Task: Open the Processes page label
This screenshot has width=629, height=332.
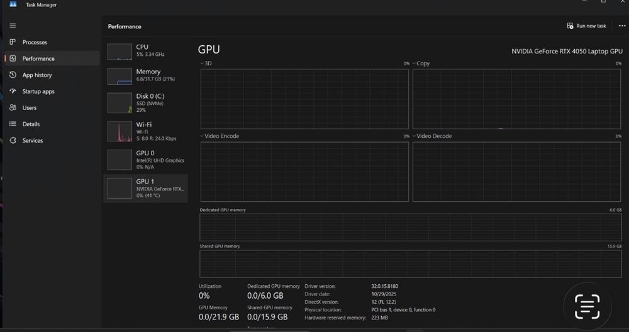Action: click(x=35, y=42)
